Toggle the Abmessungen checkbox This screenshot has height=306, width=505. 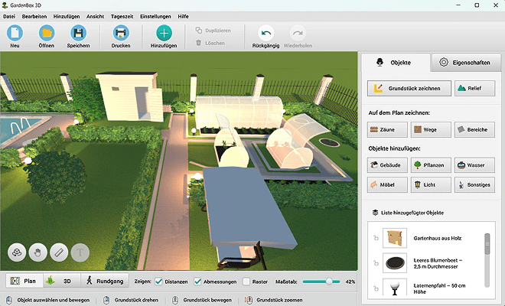tap(197, 282)
